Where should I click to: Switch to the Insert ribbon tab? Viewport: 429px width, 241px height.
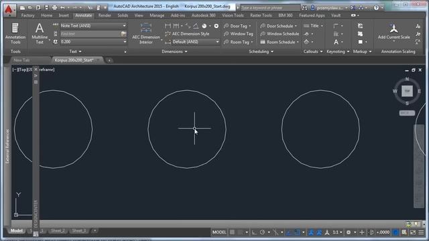pyautogui.click(x=64, y=15)
